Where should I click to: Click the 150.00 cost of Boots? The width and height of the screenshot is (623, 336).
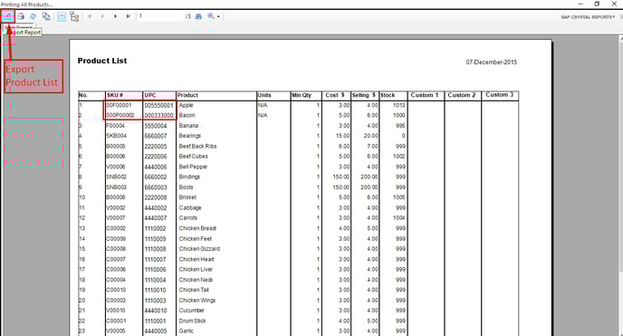point(341,187)
